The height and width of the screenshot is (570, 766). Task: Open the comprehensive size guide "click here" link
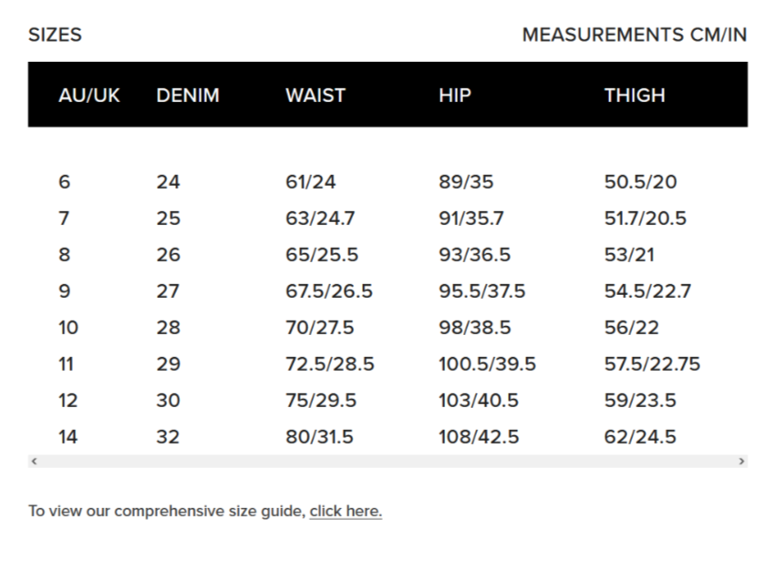pos(346,511)
